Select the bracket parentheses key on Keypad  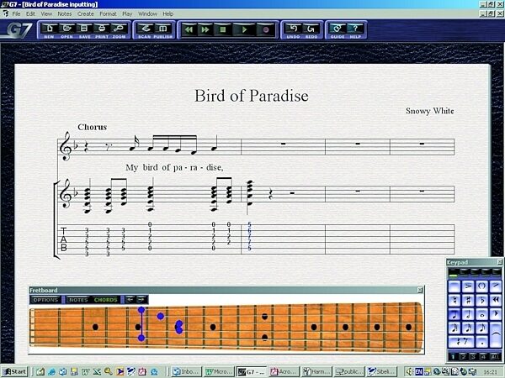481,286
